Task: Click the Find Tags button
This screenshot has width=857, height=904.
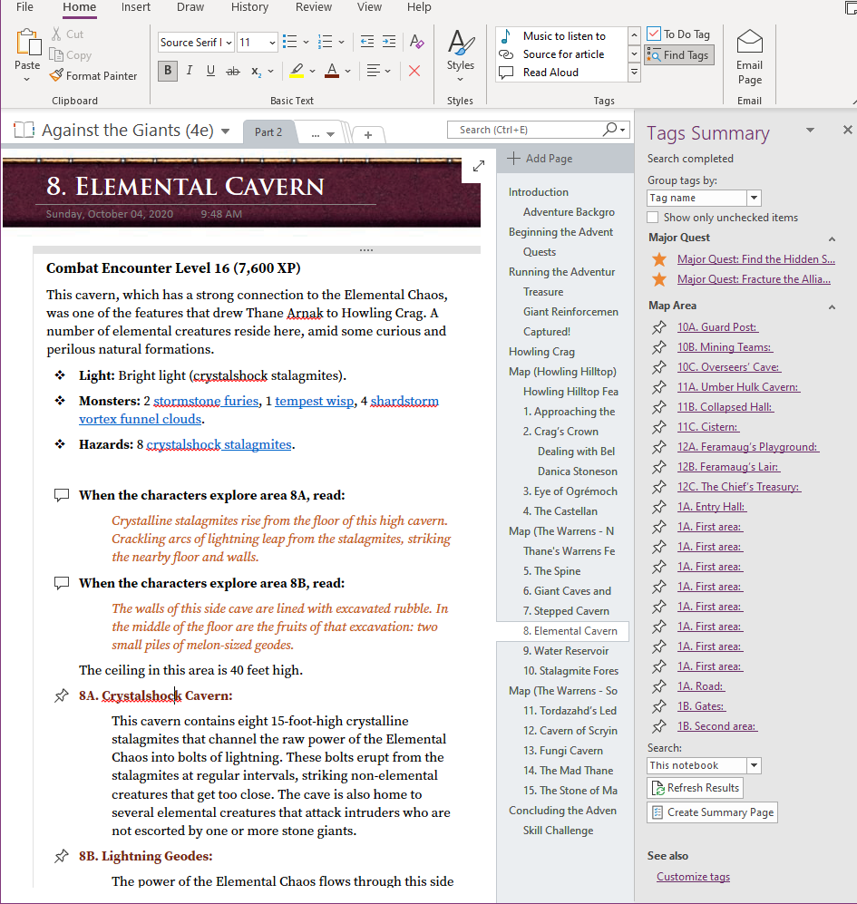Action: point(678,55)
